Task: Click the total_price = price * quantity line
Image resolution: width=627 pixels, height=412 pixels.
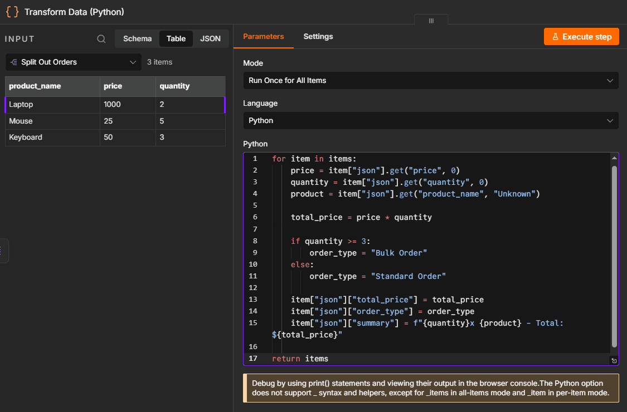Action: coord(361,217)
